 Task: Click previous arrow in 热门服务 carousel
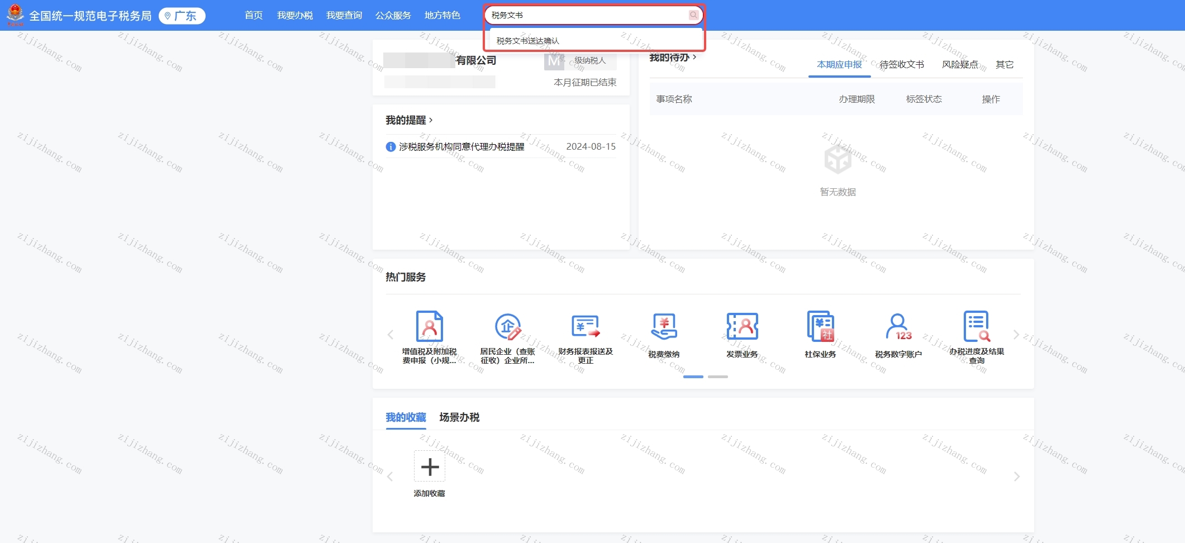tap(390, 335)
